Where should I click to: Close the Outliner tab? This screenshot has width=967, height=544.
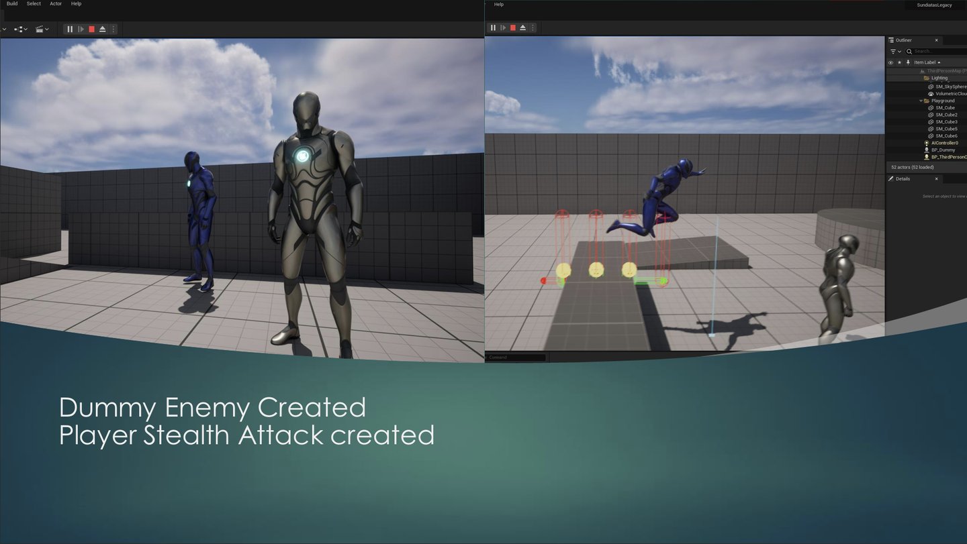[937, 40]
